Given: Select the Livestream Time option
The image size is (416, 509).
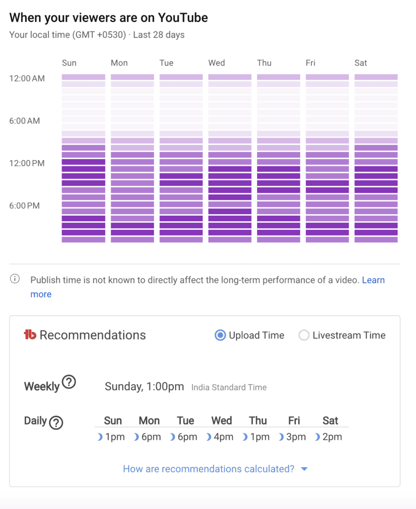Looking at the screenshot, I should (x=304, y=335).
